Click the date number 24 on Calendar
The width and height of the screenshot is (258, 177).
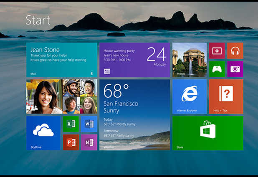point(157,54)
